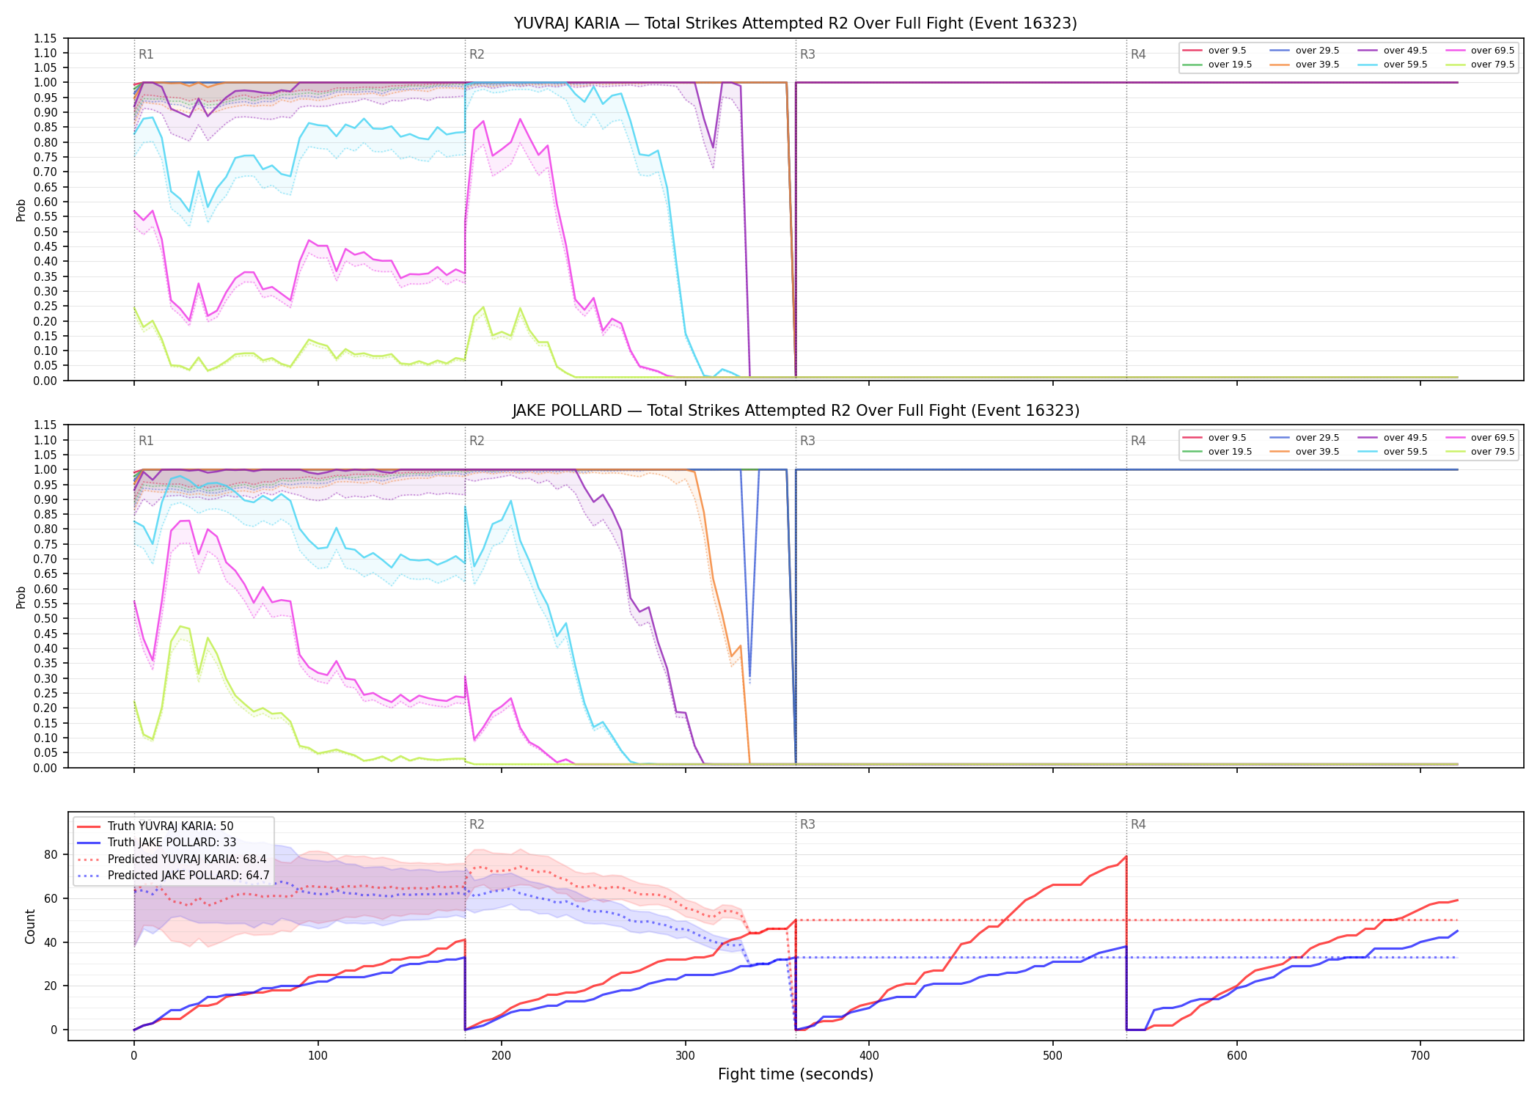
Task: Click the 'Count' y-axis label
Action: click(30, 926)
